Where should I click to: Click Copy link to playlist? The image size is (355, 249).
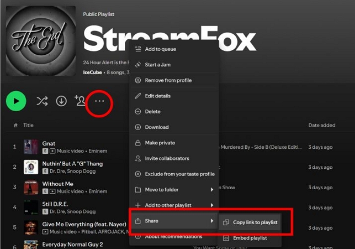250,222
